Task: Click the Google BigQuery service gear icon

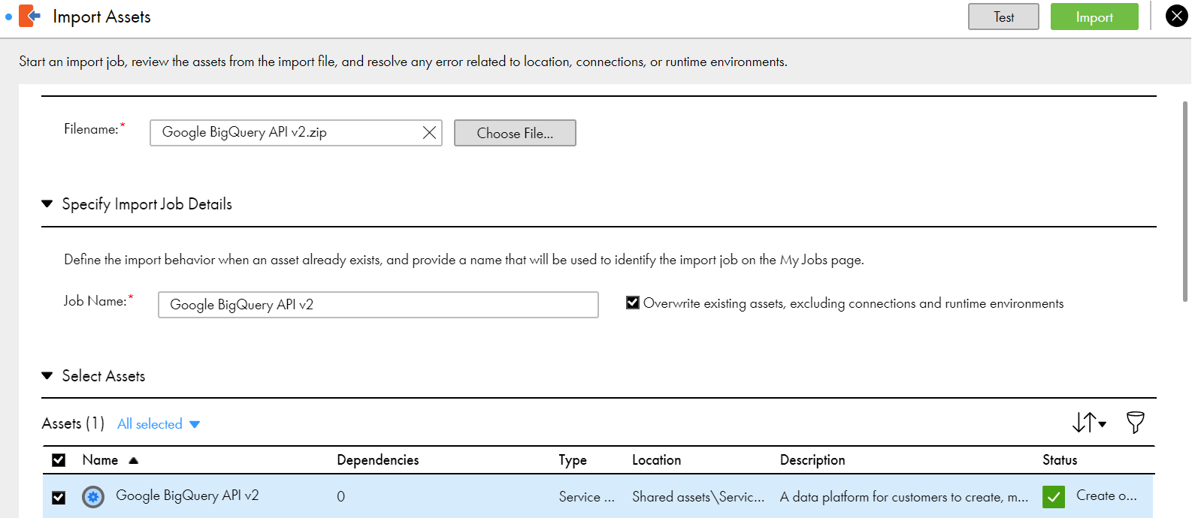Action: (x=93, y=497)
